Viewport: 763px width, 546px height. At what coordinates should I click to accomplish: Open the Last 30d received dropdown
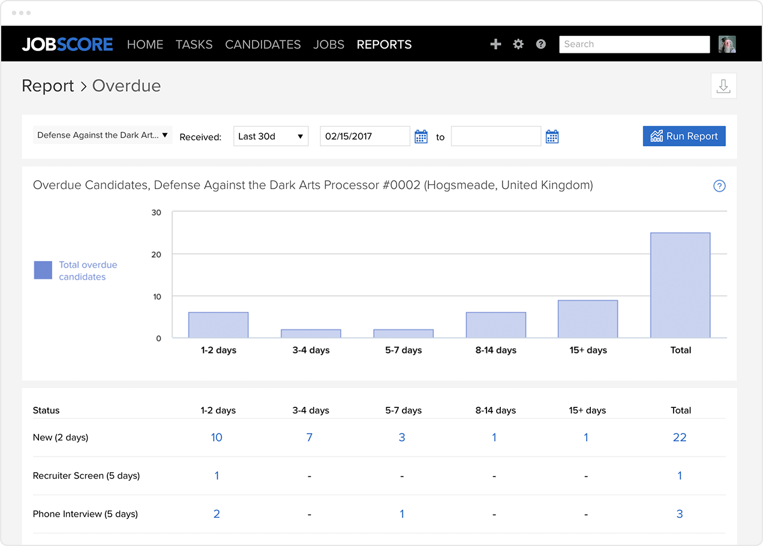coord(271,136)
